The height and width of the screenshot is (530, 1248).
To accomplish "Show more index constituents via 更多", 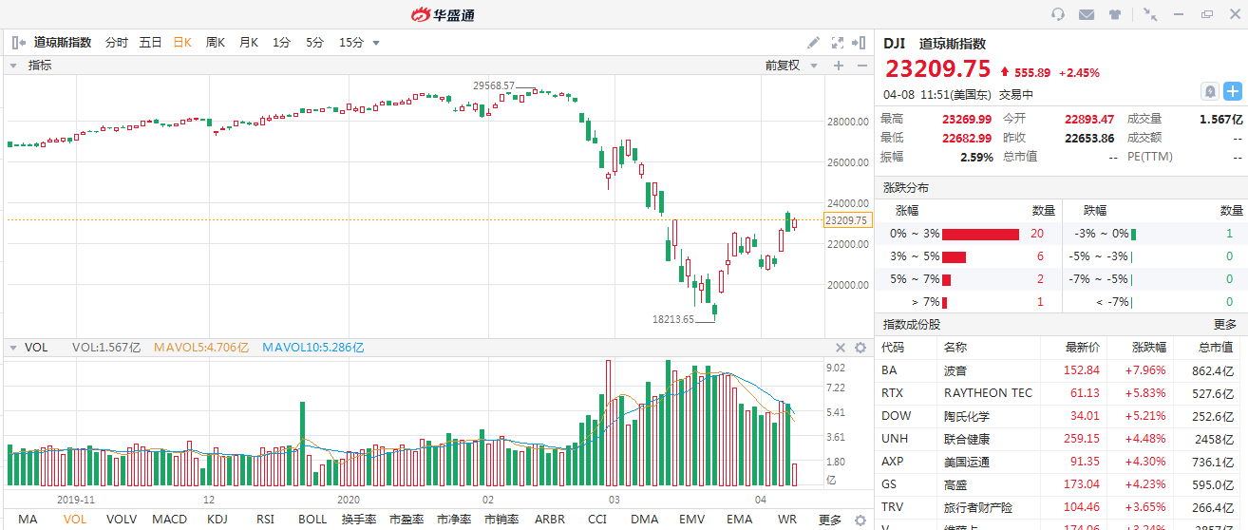I will coord(1224,324).
